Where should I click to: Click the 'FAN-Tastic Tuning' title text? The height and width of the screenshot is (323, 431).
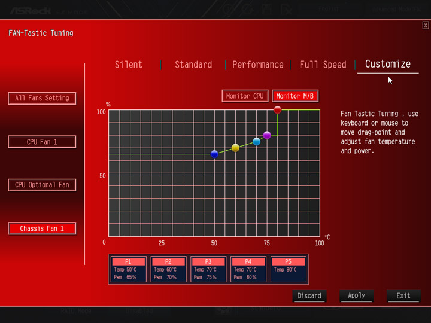[41, 33]
